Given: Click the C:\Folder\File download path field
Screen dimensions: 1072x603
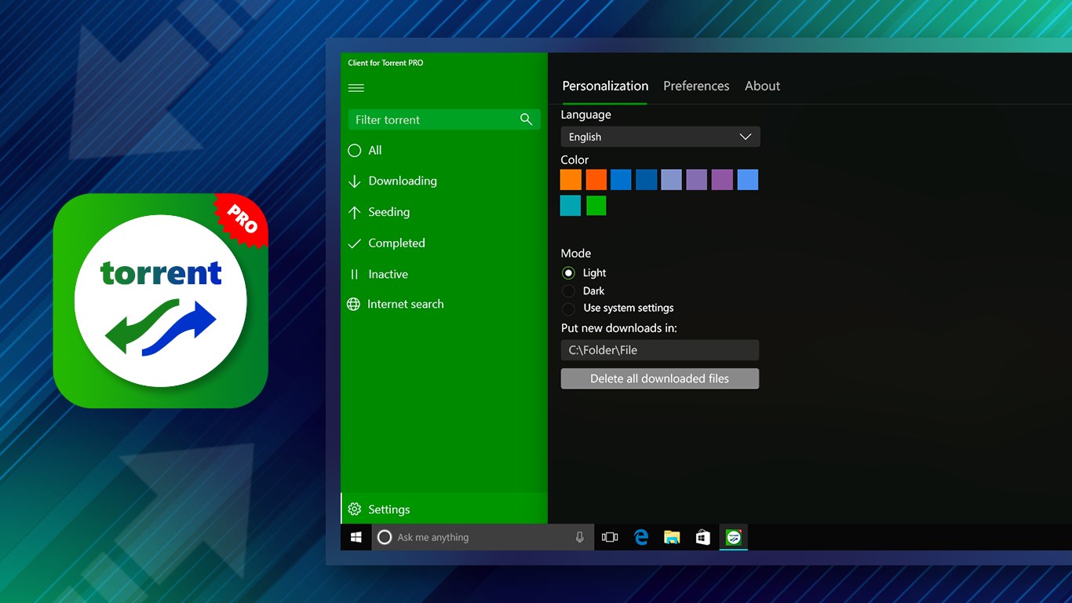Looking at the screenshot, I should tap(660, 350).
